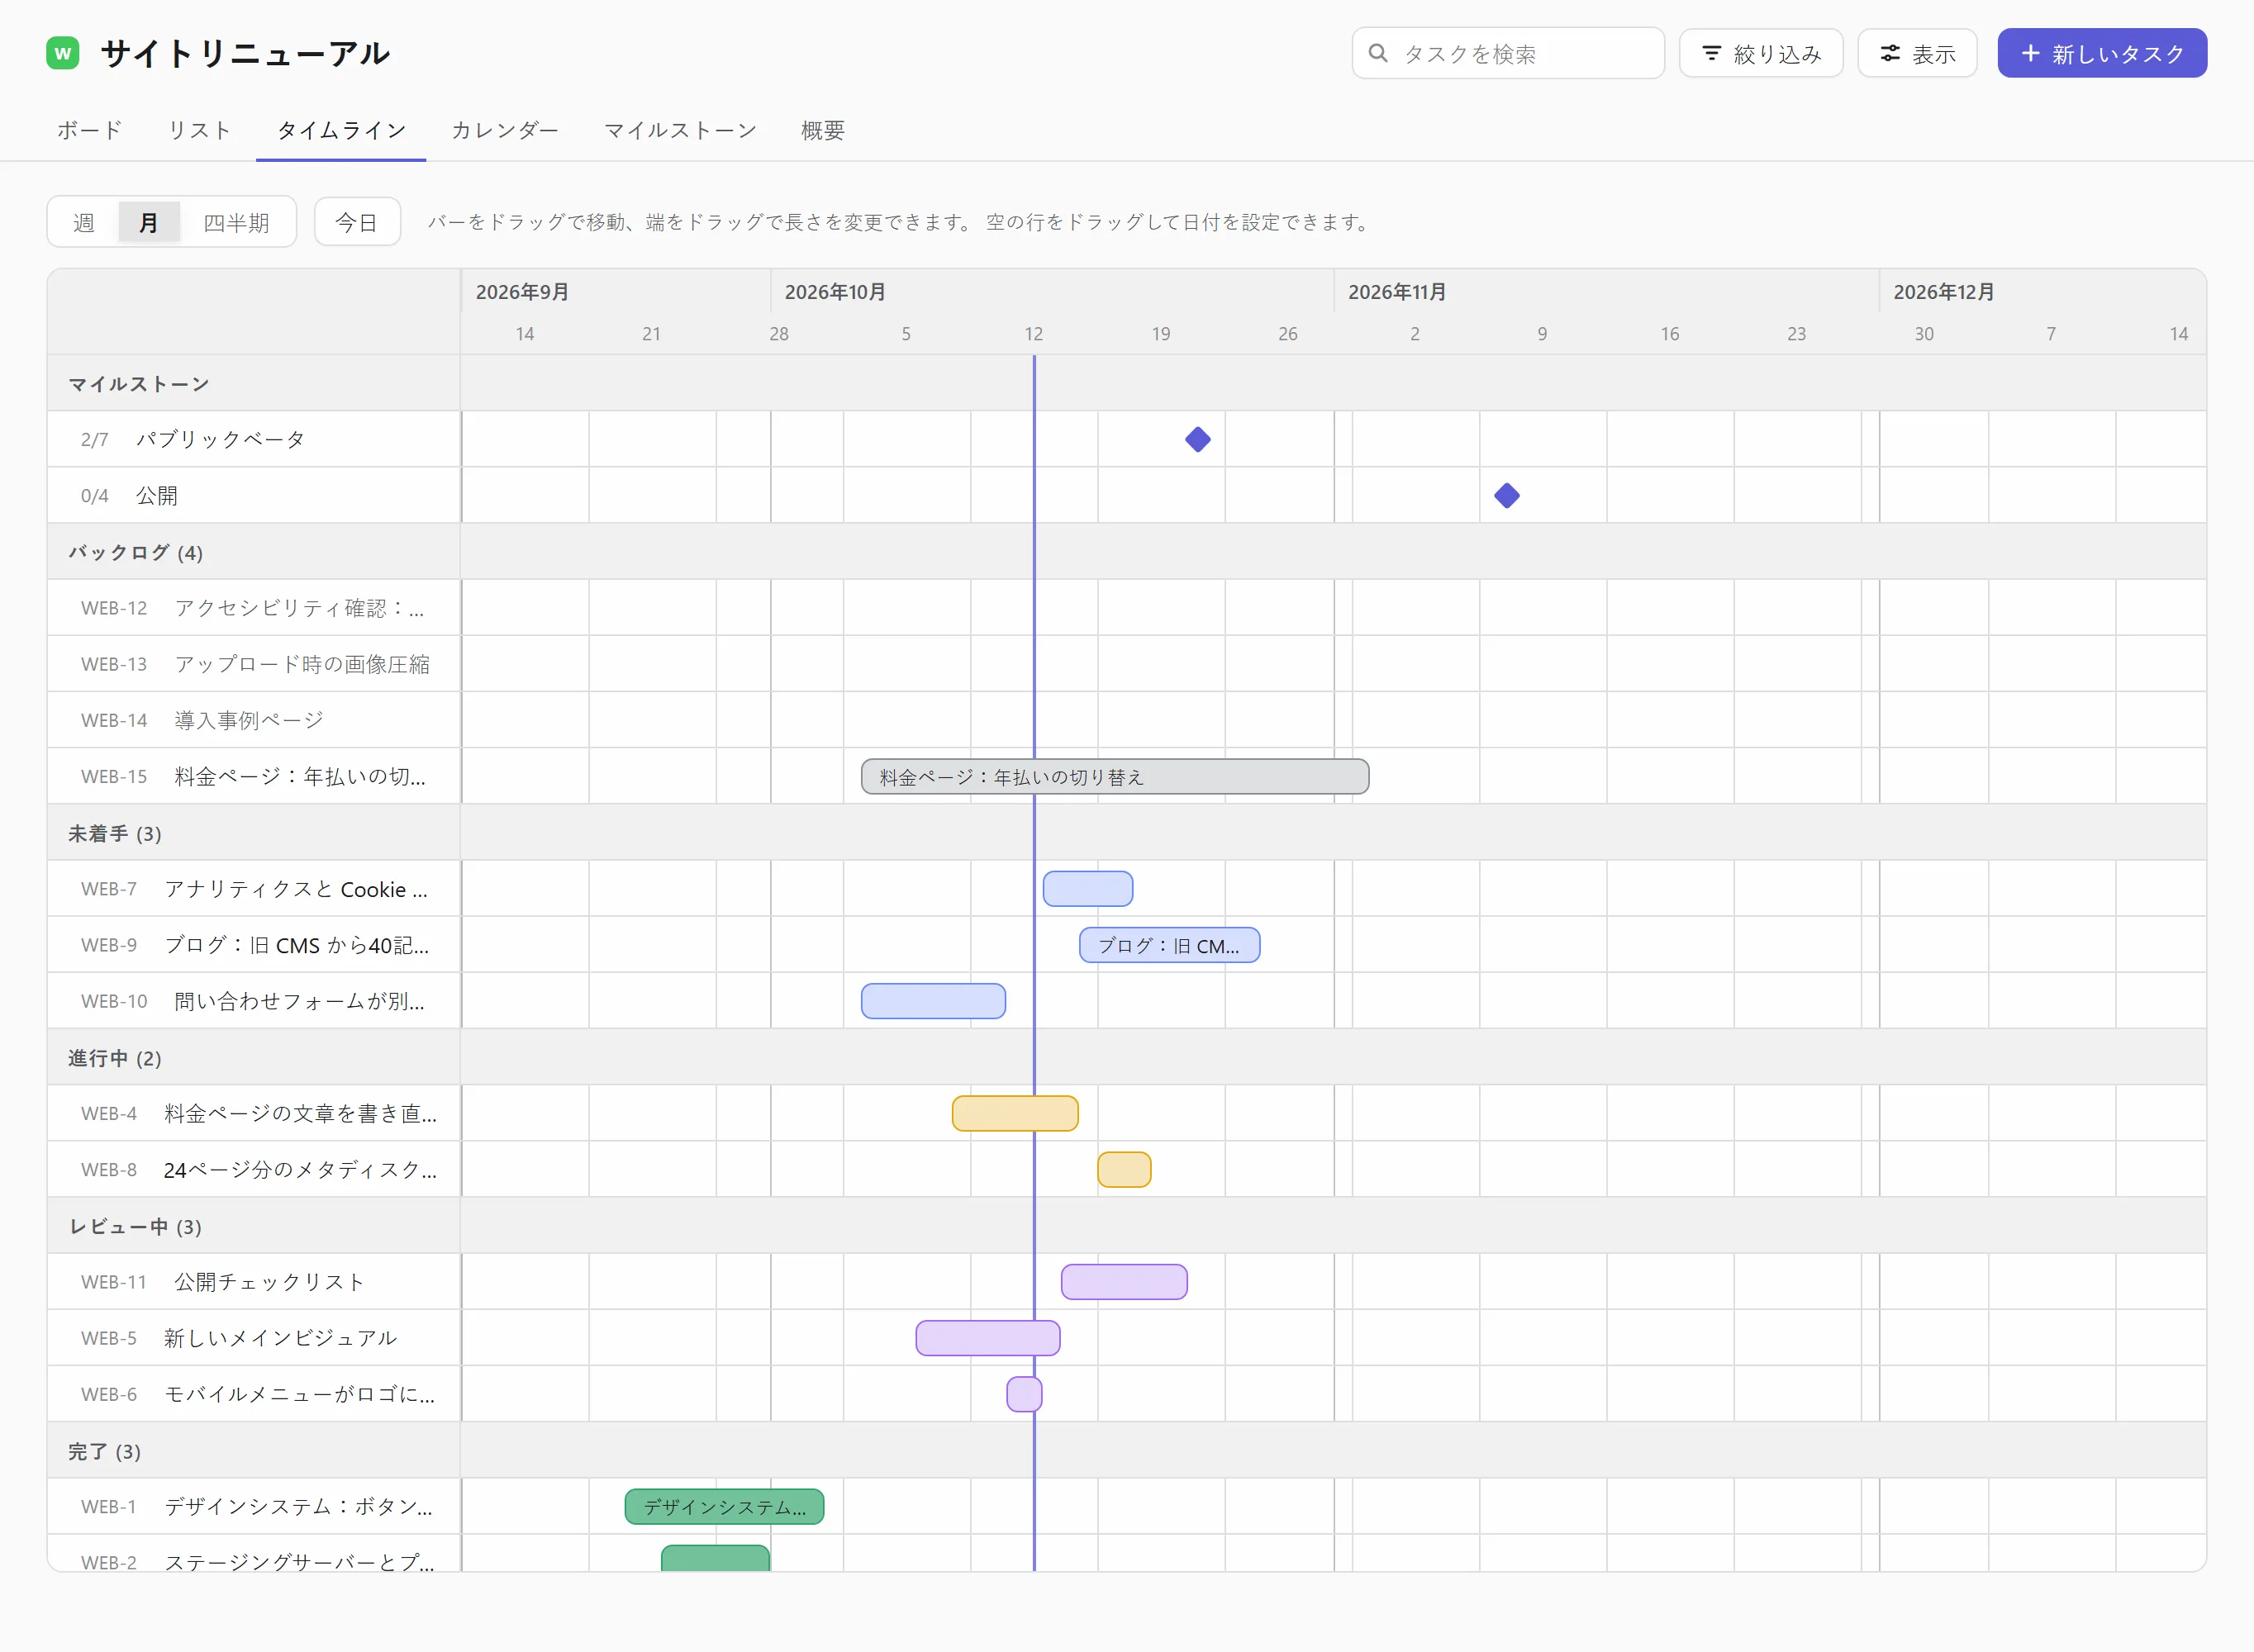This screenshot has height=1652, width=2254.
Task: Click the filter icon in 絞り込み button
Action: [x=1712, y=53]
